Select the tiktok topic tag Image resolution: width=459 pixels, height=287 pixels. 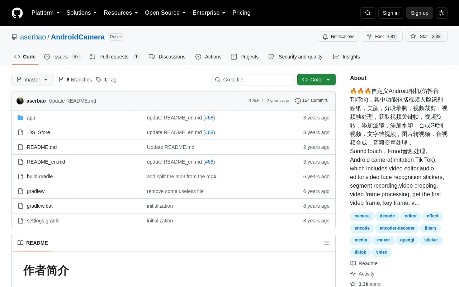(x=360, y=252)
